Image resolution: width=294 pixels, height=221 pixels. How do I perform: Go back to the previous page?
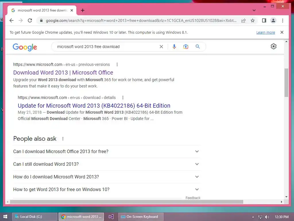pyautogui.click(x=11, y=20)
